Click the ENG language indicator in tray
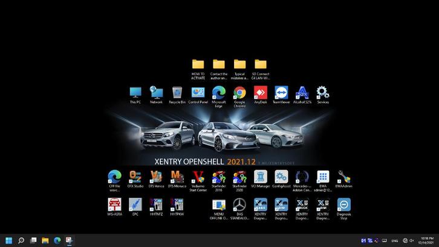The width and height of the screenshot is (439, 247). (395, 240)
